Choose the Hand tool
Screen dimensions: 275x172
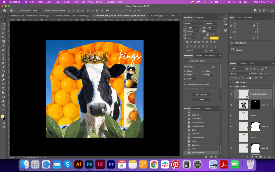click(x=3, y=101)
